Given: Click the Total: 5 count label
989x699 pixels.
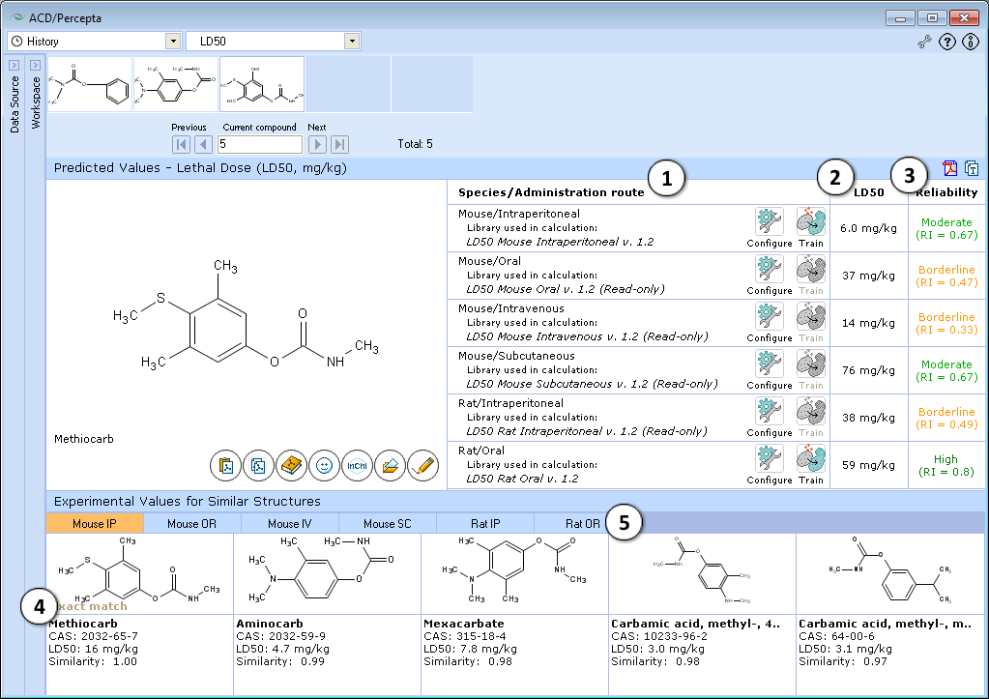Looking at the screenshot, I should coord(415,144).
